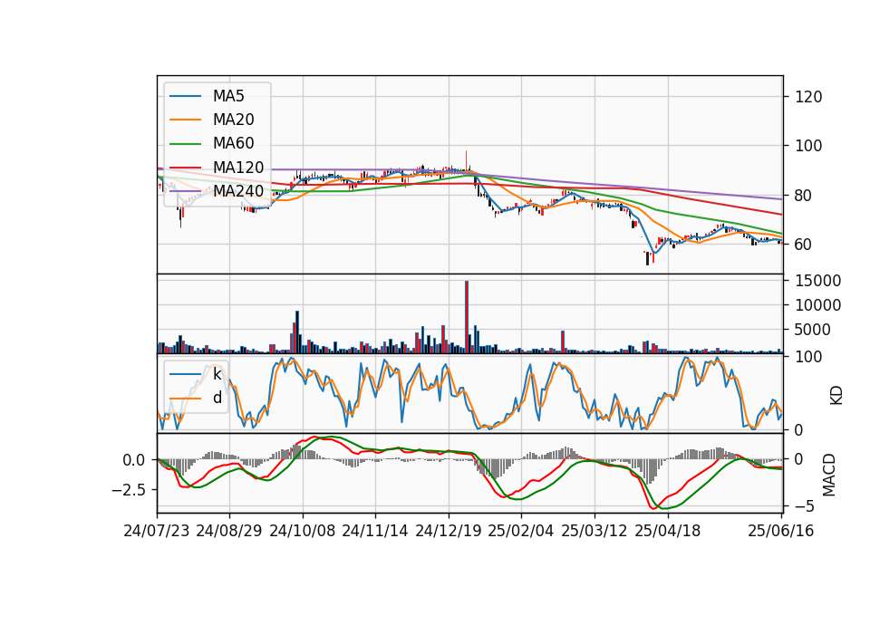Click the MA60 legend label

(233, 143)
